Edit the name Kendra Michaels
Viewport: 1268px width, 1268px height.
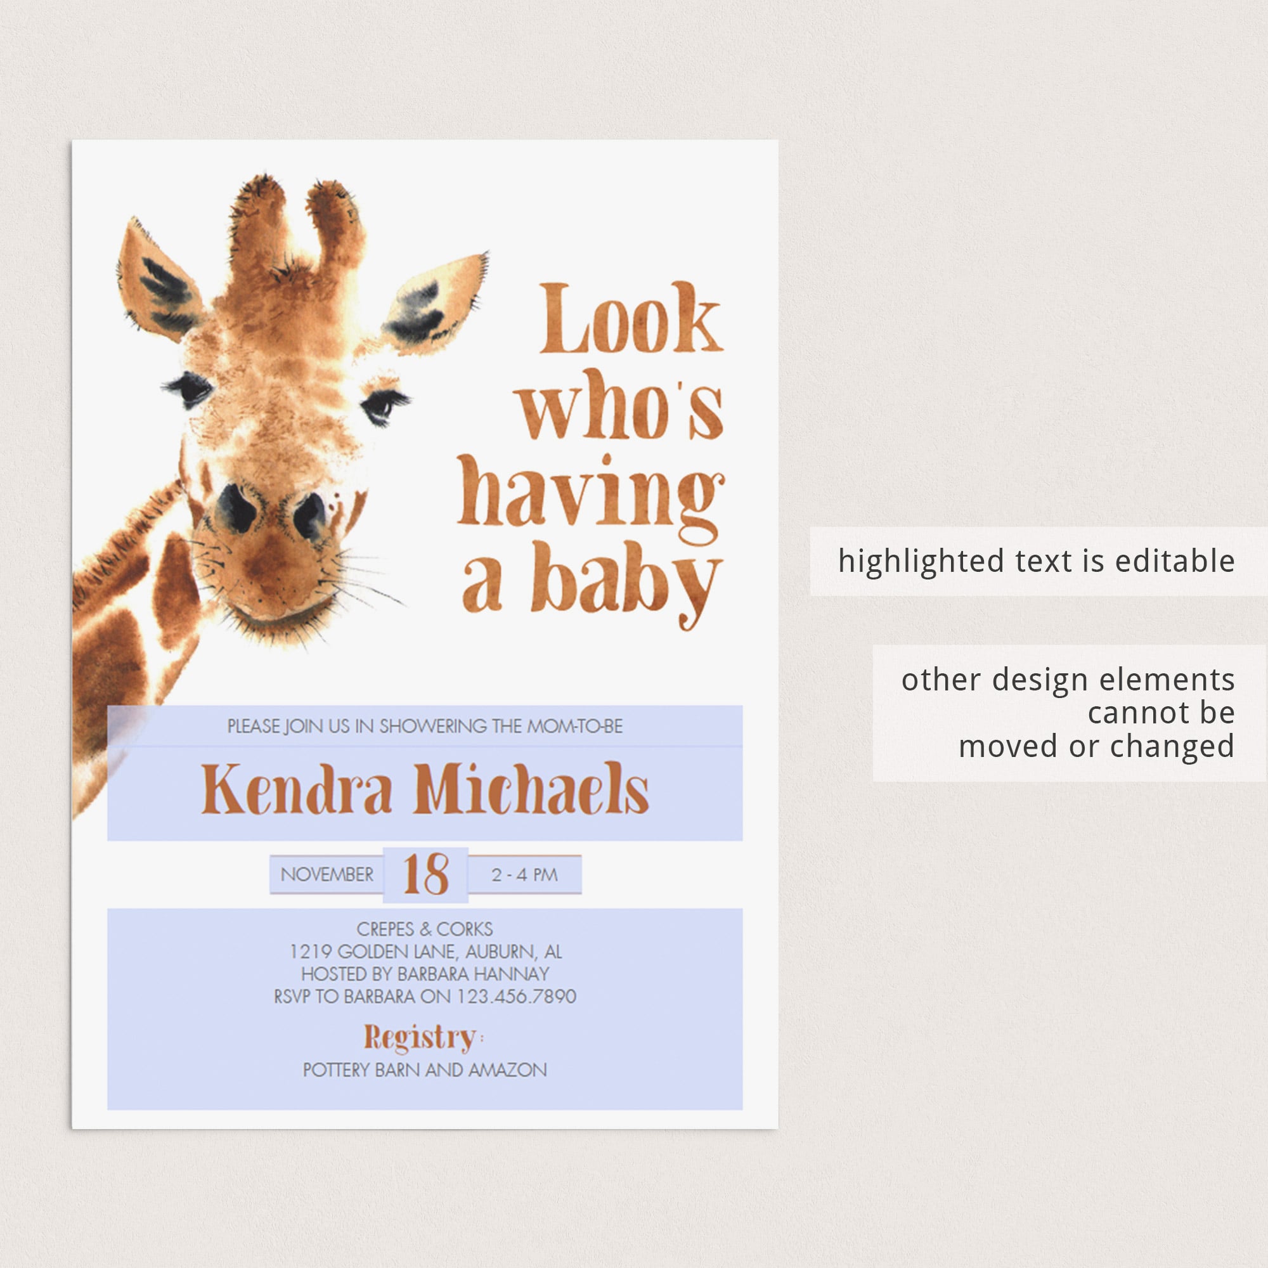click(425, 788)
